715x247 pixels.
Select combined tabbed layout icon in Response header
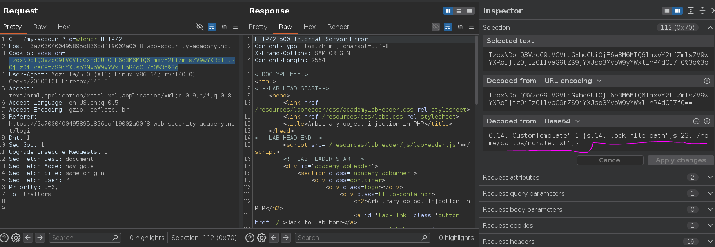pos(469,11)
